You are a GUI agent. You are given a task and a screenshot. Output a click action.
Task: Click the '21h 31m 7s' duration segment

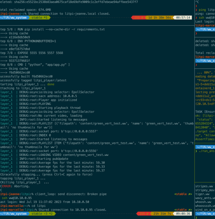click(x=162, y=214)
